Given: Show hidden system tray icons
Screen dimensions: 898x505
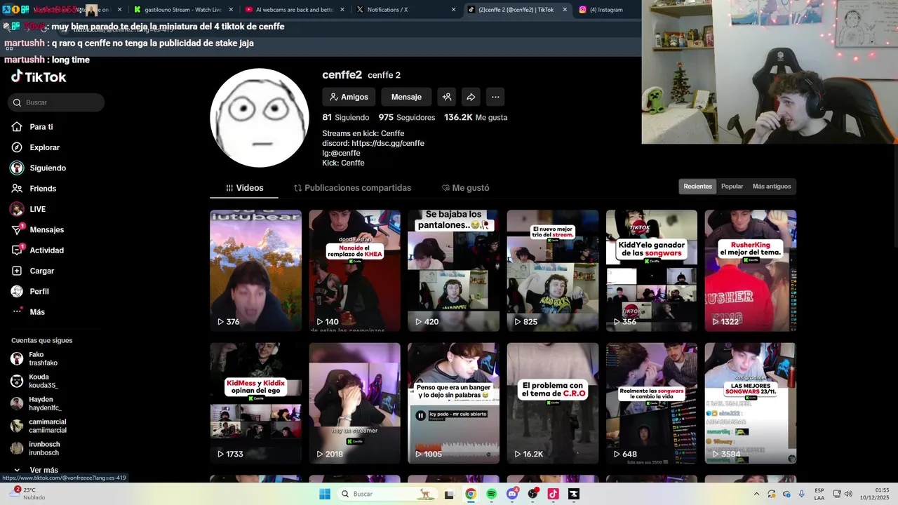Looking at the screenshot, I should (756, 494).
